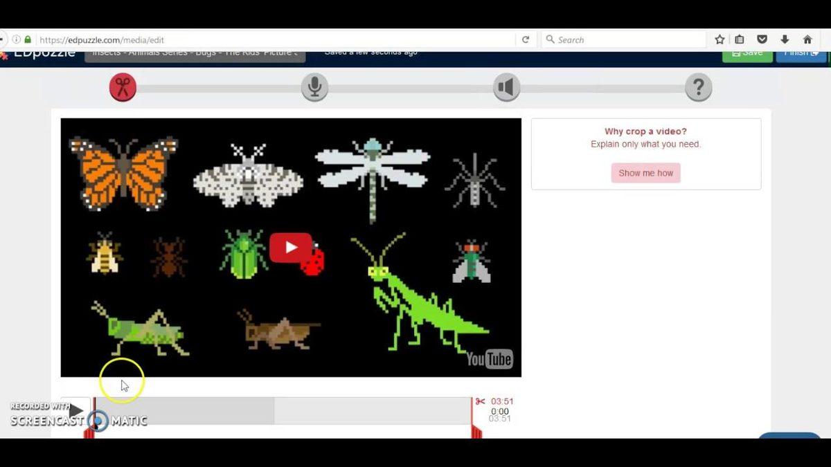Click the browser reload icon
The width and height of the screenshot is (831, 467).
[526, 40]
